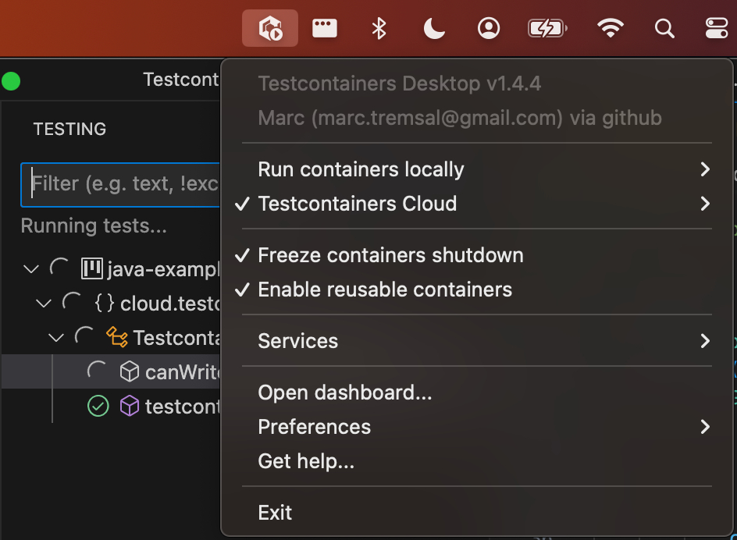The width and height of the screenshot is (737, 540).
Task: Click the Testcontainers Desktop menu bar icon
Action: point(270,28)
